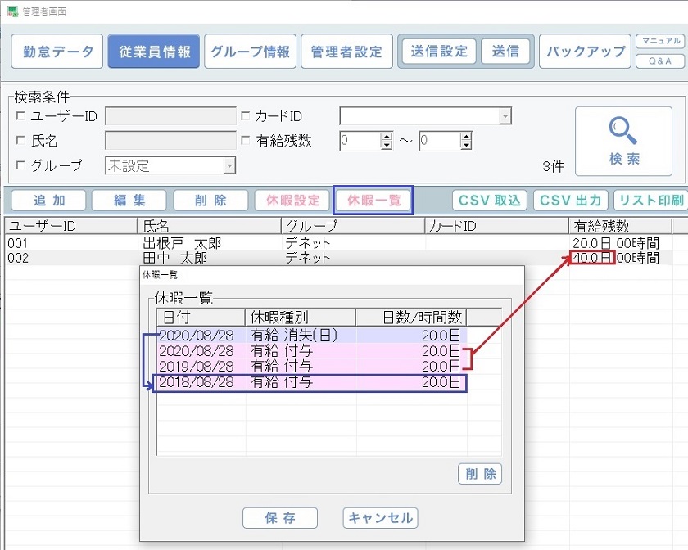The image size is (688, 550).
Task: Decrease the 有給残数 minimum value spinner
Action: [x=387, y=145]
